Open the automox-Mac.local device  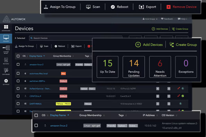click(x=38, y=74)
